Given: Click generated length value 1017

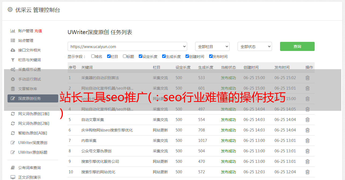Looking at the screenshot, I should [203, 141].
